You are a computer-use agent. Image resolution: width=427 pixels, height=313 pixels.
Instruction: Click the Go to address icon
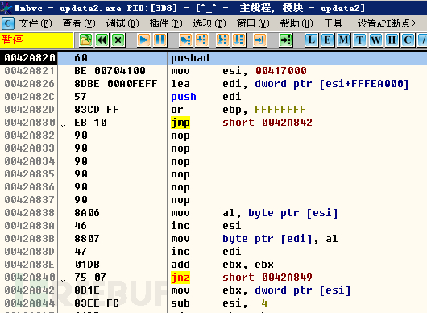[286, 40]
